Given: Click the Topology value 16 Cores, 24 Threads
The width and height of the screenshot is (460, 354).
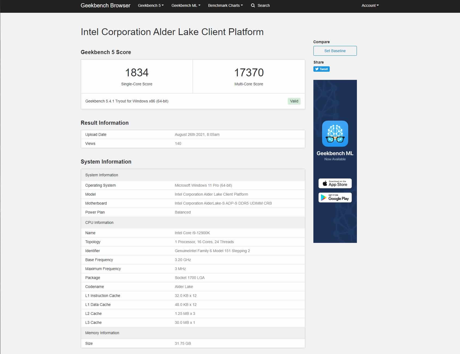Looking at the screenshot, I should tap(204, 242).
